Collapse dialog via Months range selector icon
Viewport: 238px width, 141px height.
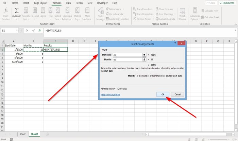pos(144,59)
